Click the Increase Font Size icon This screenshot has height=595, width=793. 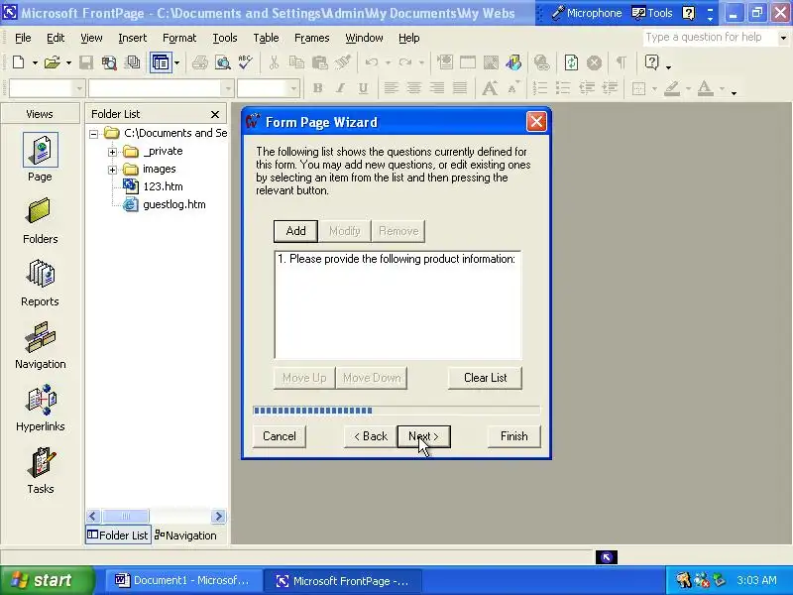pyautogui.click(x=490, y=88)
